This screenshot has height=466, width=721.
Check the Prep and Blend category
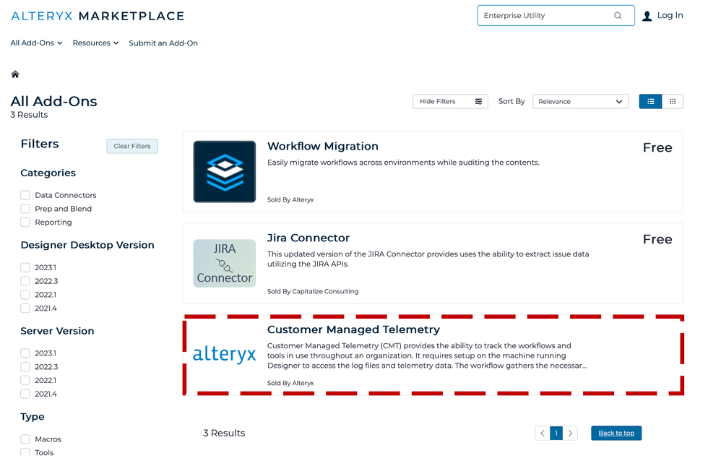pyautogui.click(x=25, y=209)
